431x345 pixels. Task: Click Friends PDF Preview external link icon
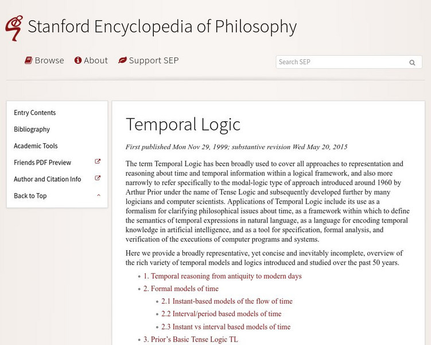(x=98, y=162)
